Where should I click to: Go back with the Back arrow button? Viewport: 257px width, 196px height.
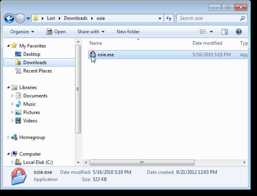click(x=9, y=18)
